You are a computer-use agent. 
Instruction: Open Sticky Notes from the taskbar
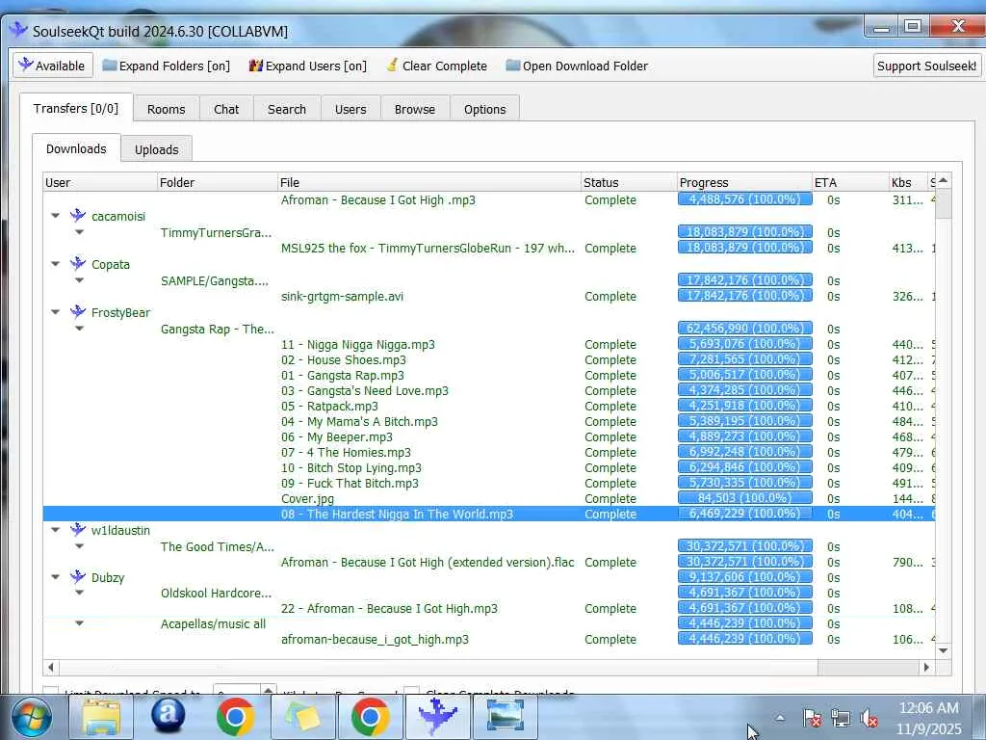click(x=302, y=717)
